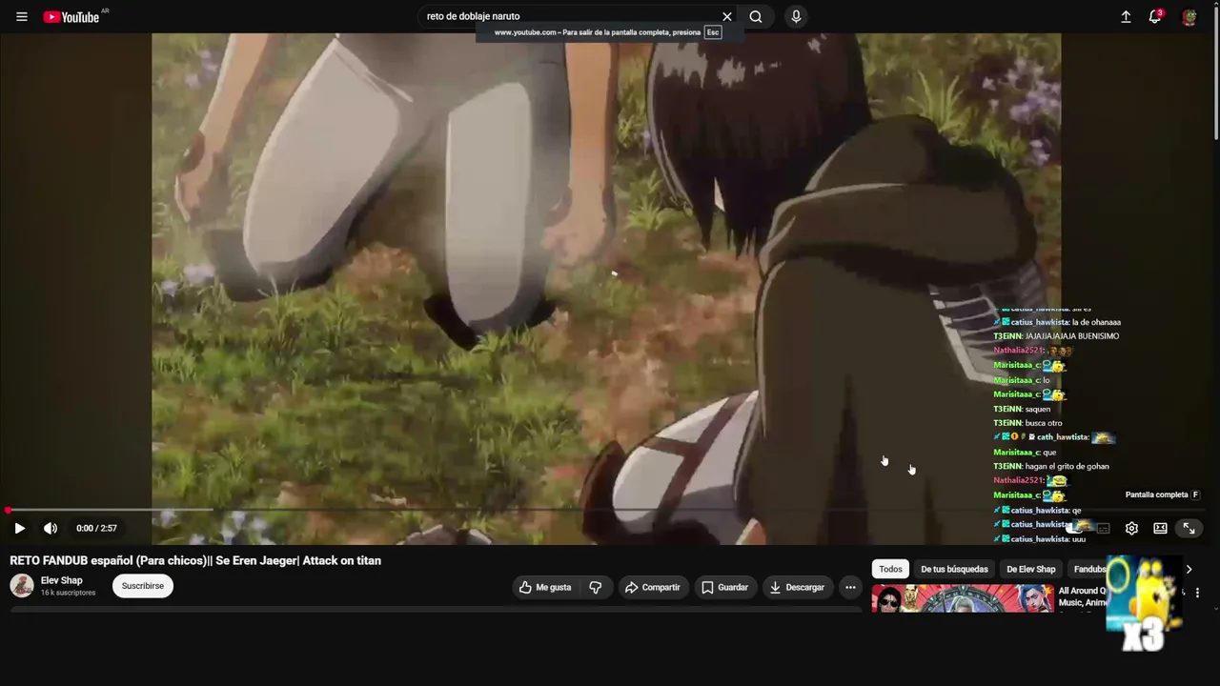The height and width of the screenshot is (686, 1220).
Task: Download the video with Descargar
Action: (x=798, y=588)
